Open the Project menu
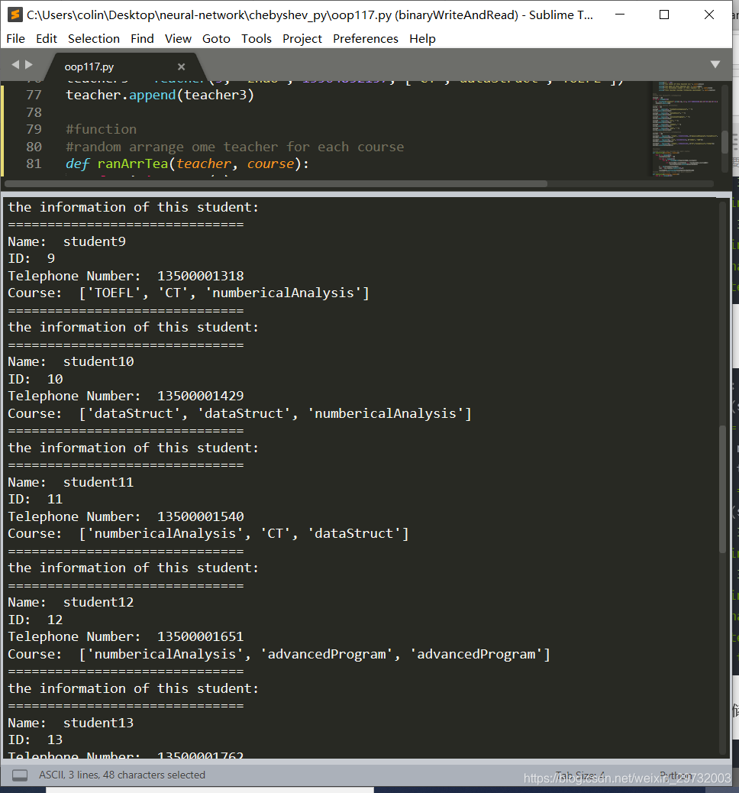 tap(302, 38)
